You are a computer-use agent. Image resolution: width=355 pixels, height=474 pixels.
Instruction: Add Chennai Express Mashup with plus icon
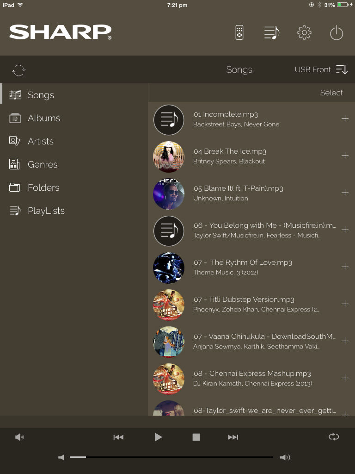point(345,378)
